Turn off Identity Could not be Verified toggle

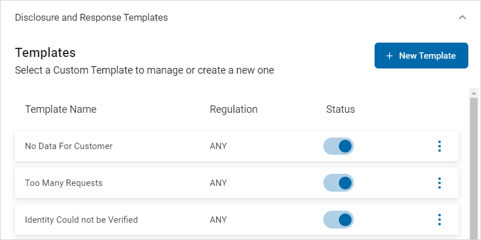pos(338,220)
